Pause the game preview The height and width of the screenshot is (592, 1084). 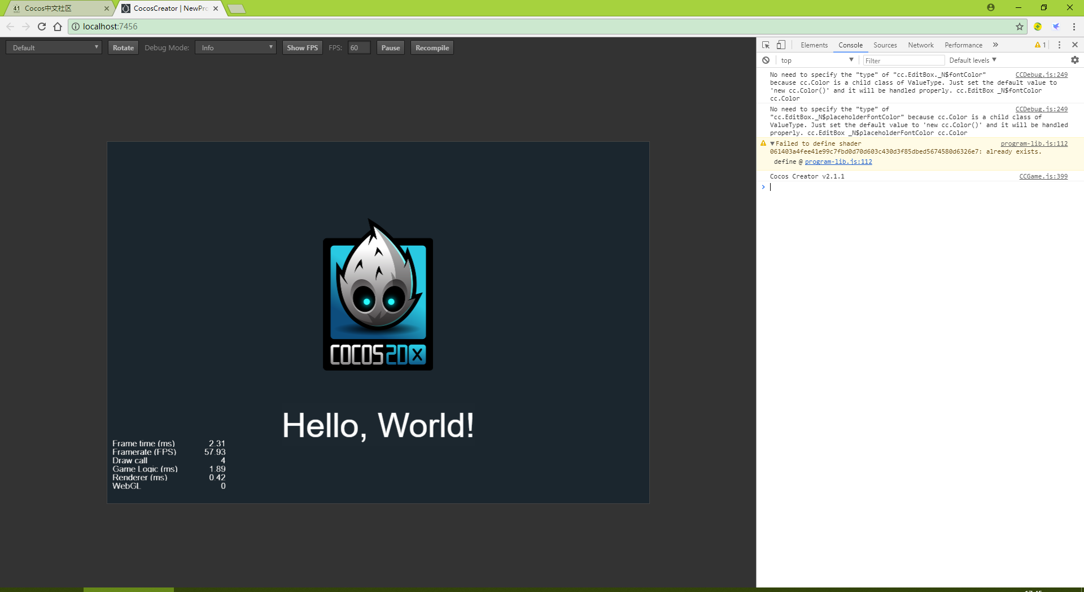391,48
